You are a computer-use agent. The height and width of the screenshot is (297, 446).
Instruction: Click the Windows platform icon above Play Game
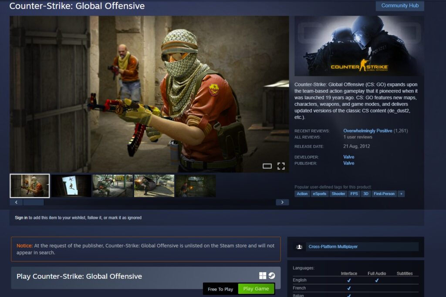click(x=263, y=276)
